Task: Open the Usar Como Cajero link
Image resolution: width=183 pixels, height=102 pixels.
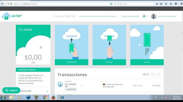Action: pos(130,16)
